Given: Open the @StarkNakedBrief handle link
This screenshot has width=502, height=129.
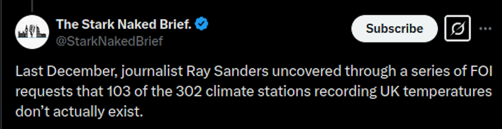Looking at the screenshot, I should coord(109,41).
